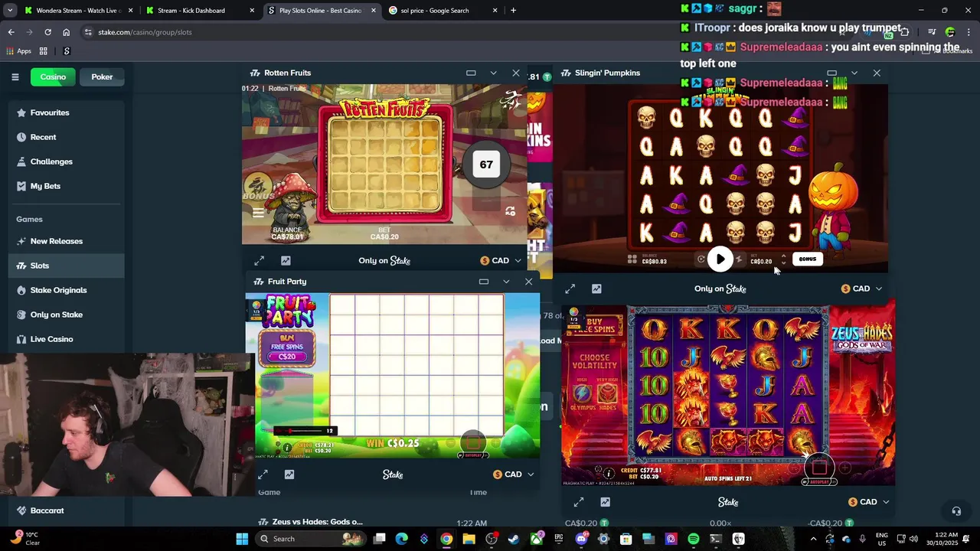The width and height of the screenshot is (980, 551).
Task: Toggle autoplay in Slingin' Pumpkins controls
Action: (x=701, y=259)
